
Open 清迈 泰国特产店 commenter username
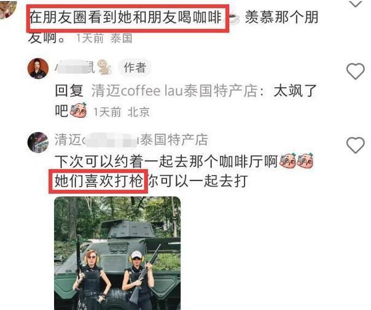pyautogui.click(x=131, y=139)
